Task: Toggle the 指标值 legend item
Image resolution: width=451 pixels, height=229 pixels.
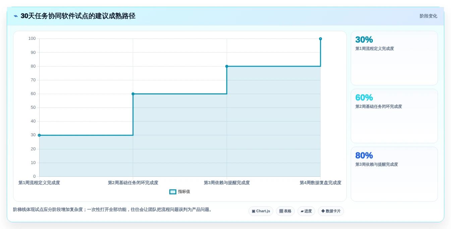Action: point(180,192)
